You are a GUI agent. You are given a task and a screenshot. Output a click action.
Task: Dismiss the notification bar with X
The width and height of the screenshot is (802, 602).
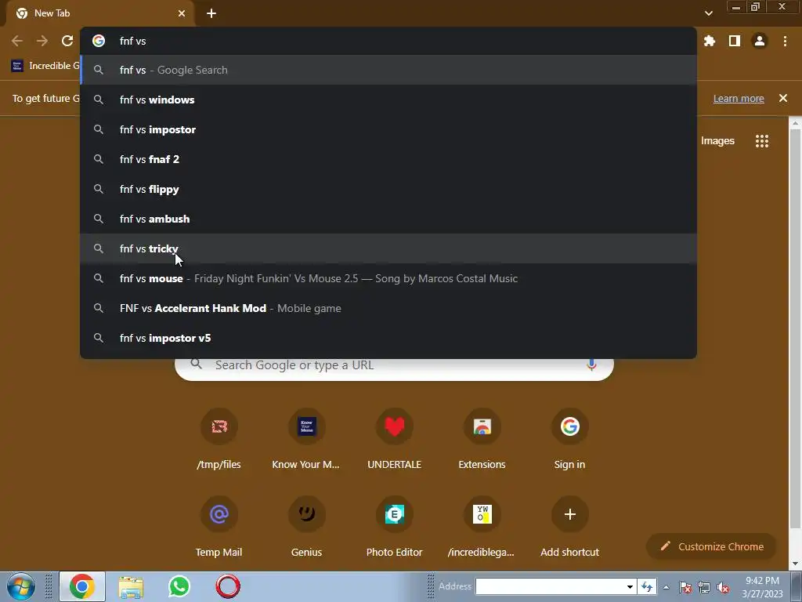pos(783,98)
